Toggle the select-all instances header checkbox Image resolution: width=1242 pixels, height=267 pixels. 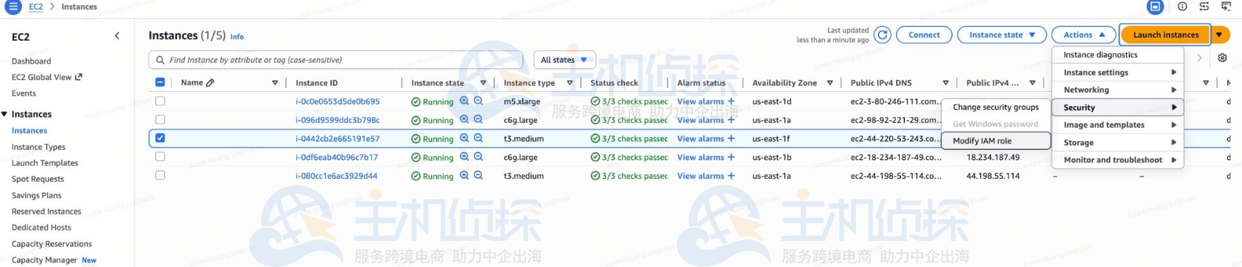tap(160, 83)
